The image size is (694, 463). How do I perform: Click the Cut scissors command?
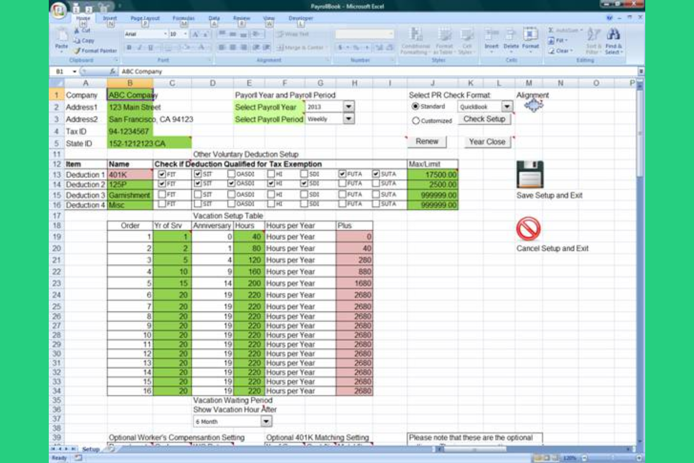coord(82,30)
